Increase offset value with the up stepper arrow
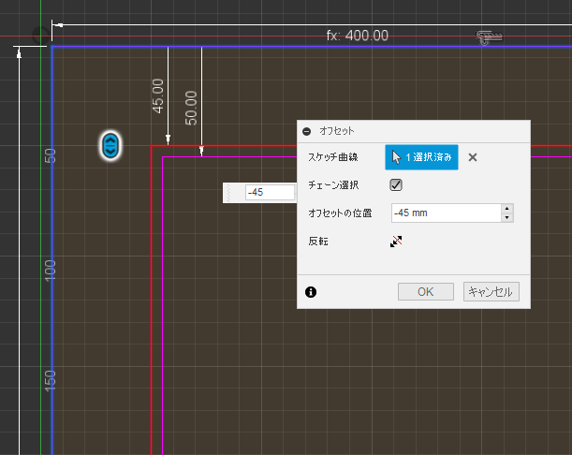The image size is (572, 455). coord(507,208)
